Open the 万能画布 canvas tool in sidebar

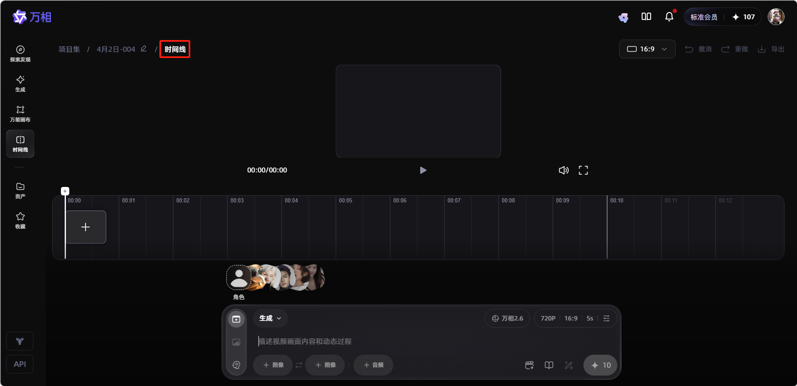coord(20,114)
